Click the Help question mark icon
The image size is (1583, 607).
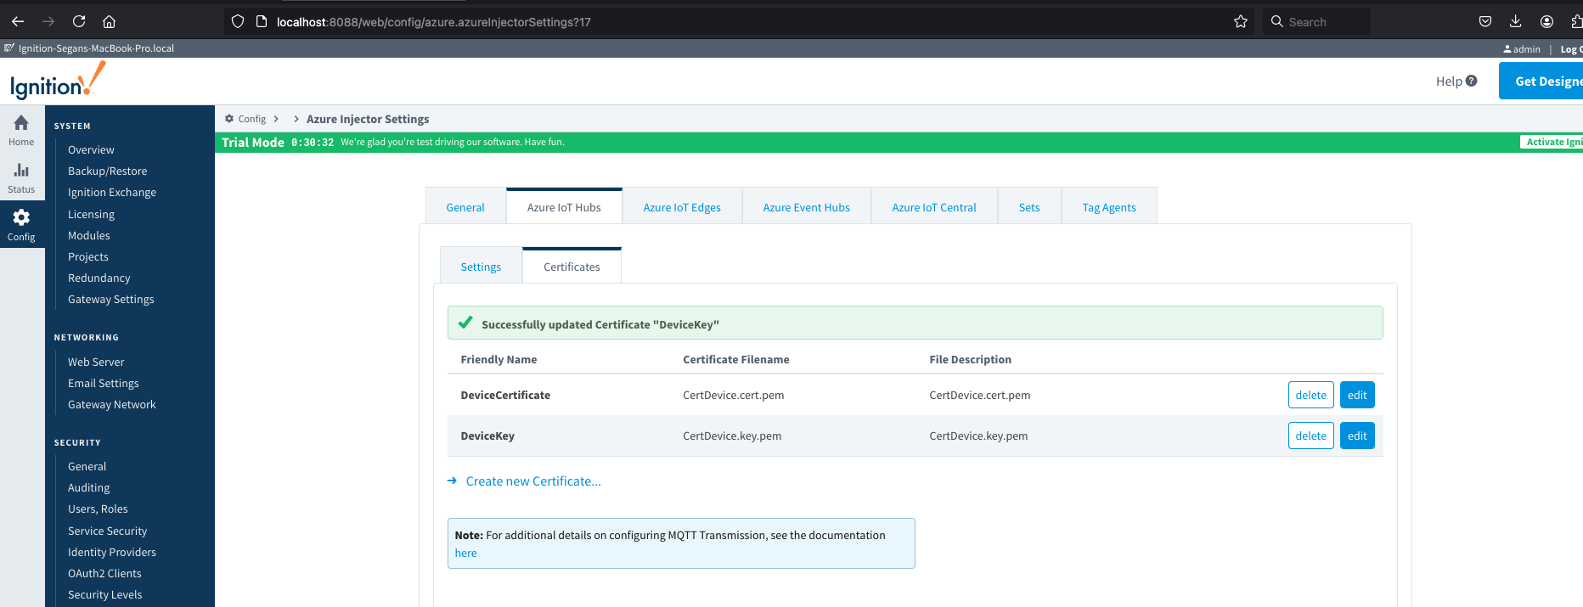[1472, 81]
